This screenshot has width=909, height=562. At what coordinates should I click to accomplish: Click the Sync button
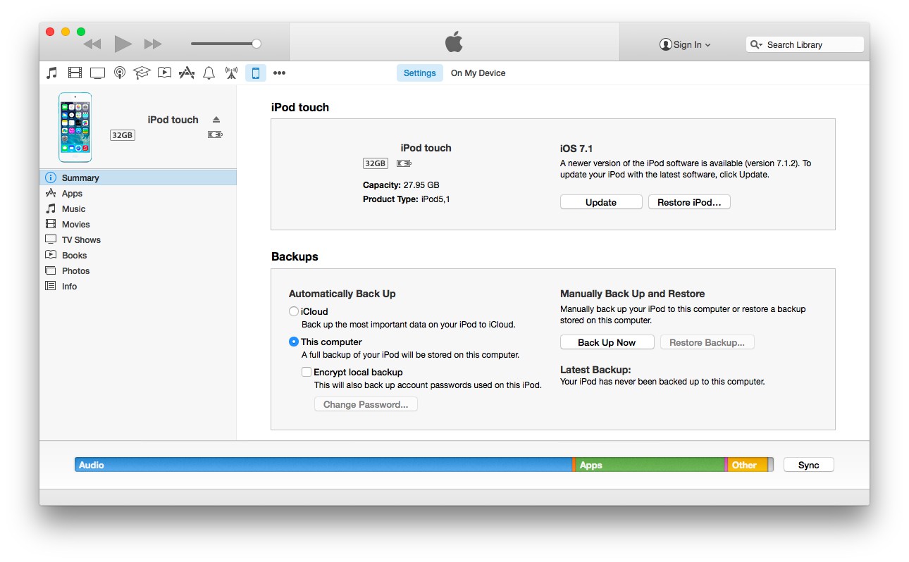coord(809,465)
